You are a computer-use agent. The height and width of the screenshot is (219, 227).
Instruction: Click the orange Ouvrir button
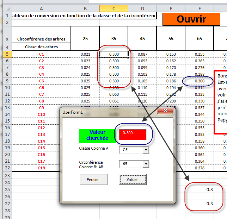point(191,19)
